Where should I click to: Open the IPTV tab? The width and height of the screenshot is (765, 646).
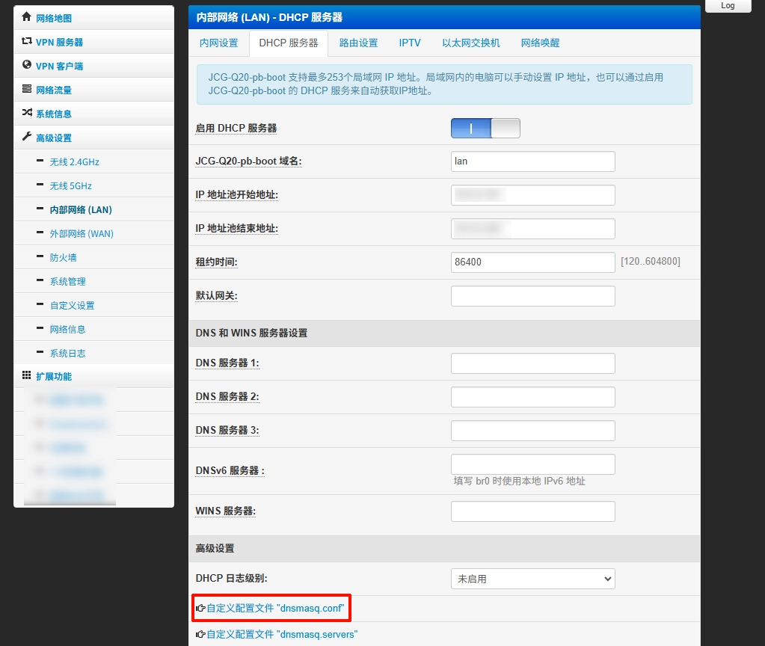pyautogui.click(x=410, y=43)
